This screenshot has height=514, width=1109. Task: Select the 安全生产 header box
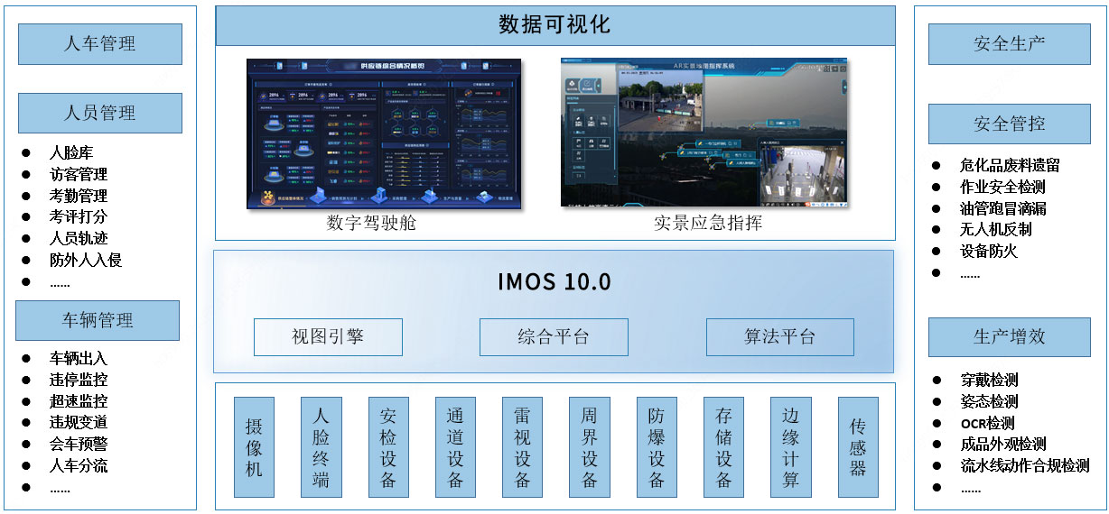tap(1010, 43)
